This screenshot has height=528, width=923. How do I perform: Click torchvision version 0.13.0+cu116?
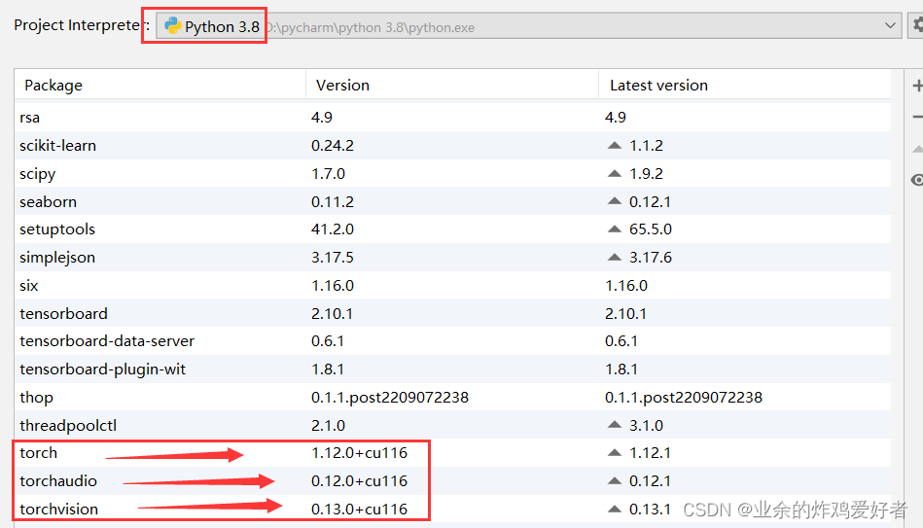(359, 510)
